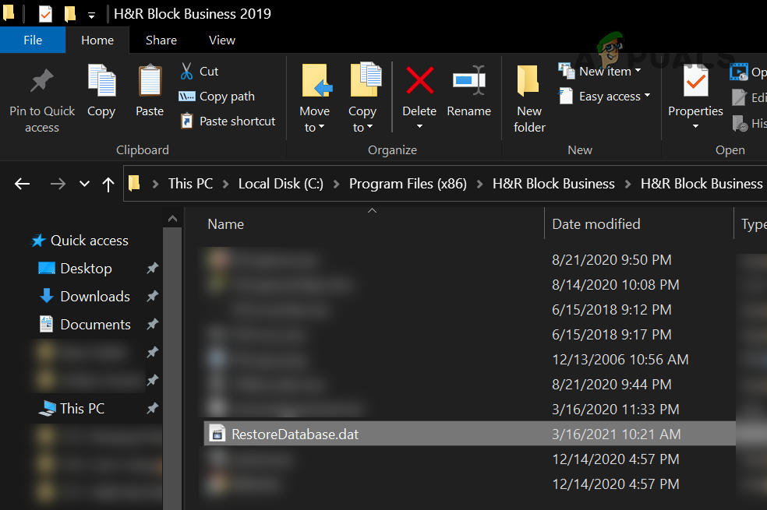
Task: Click Pin to Quick access icon
Action: [x=42, y=81]
